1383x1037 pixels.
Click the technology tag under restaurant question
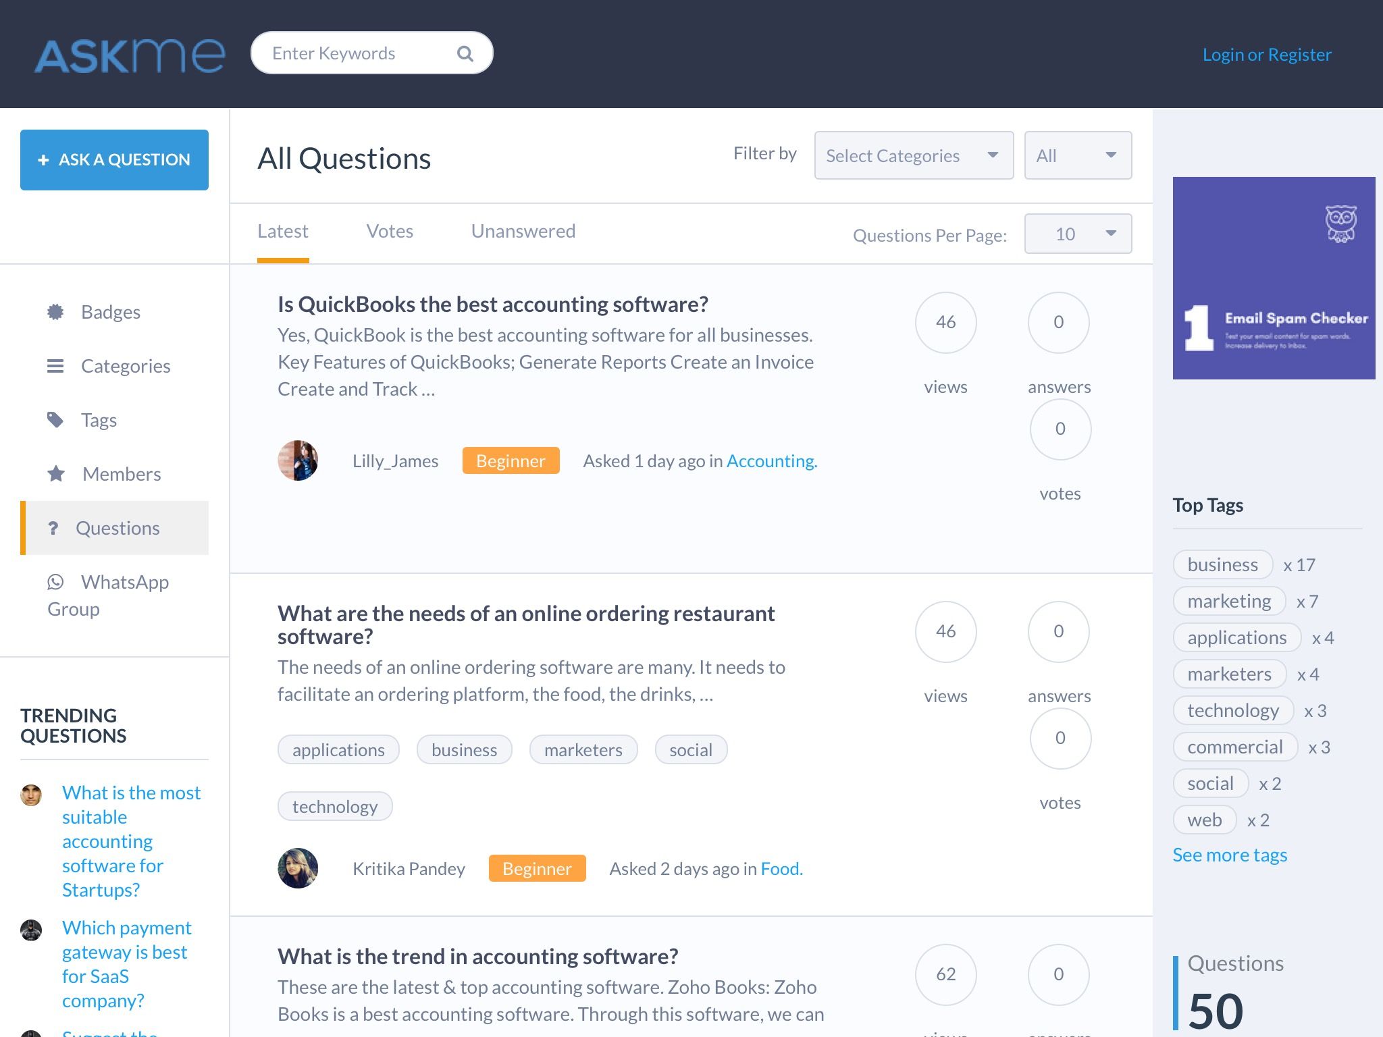tap(335, 806)
